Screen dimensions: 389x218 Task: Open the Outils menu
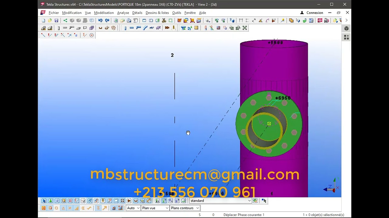coord(177,13)
